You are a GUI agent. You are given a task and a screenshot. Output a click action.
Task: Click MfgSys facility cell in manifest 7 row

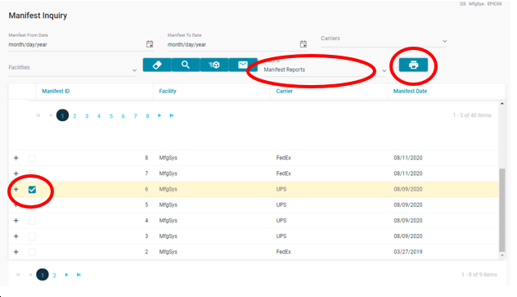[169, 173]
